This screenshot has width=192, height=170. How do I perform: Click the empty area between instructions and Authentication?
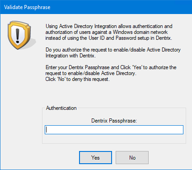coord(114,94)
